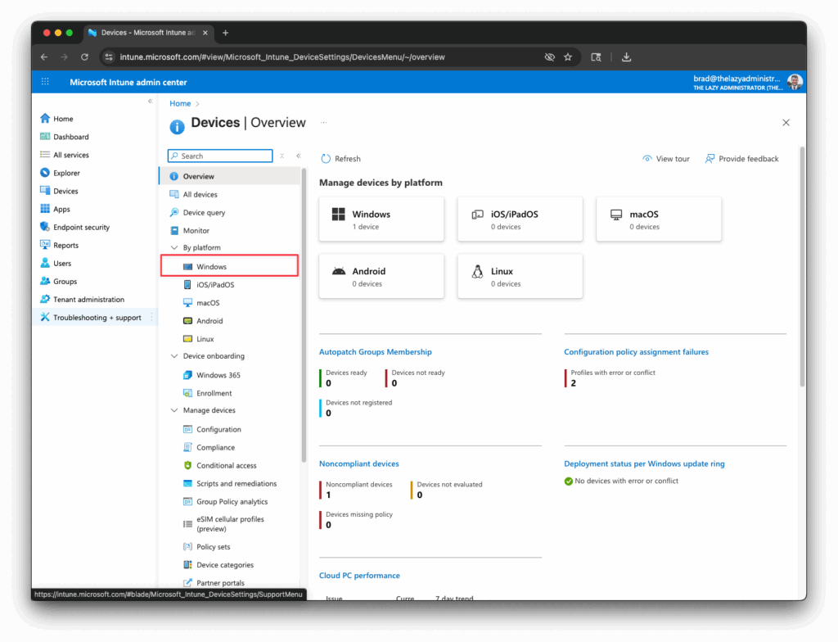Open Groups from the navigation pane
Viewport: 838px width, 642px height.
pyautogui.click(x=65, y=281)
